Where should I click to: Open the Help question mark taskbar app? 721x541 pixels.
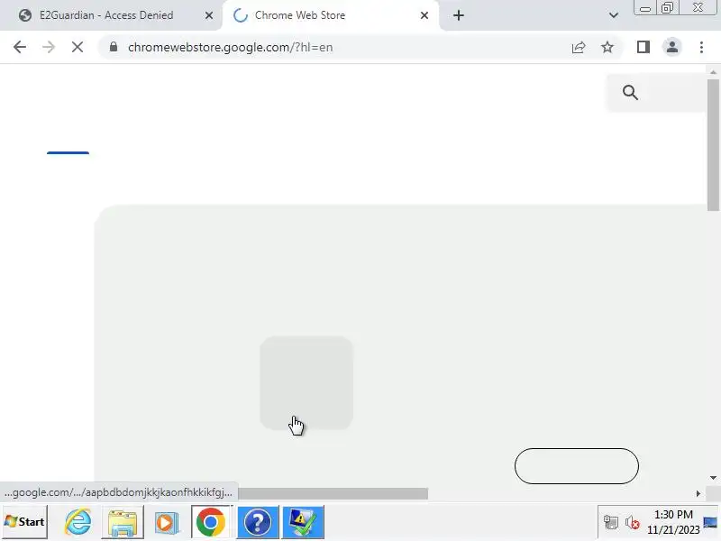(258, 522)
